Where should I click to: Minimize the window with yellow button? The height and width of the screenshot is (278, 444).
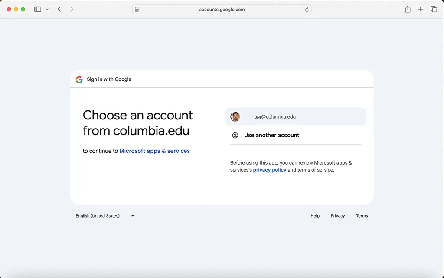click(x=16, y=10)
